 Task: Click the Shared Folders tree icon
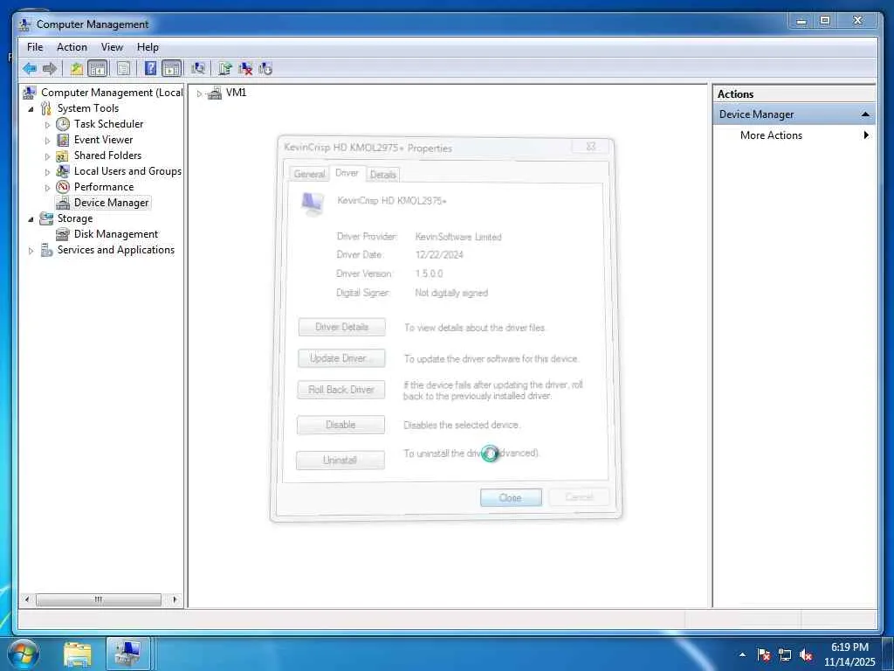[x=63, y=156]
